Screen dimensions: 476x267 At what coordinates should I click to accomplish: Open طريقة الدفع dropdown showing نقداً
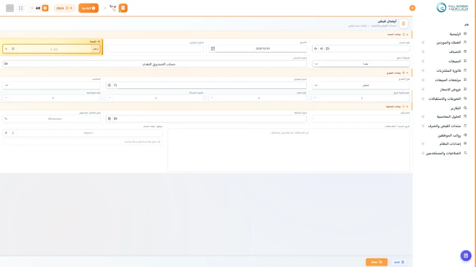[361, 64]
